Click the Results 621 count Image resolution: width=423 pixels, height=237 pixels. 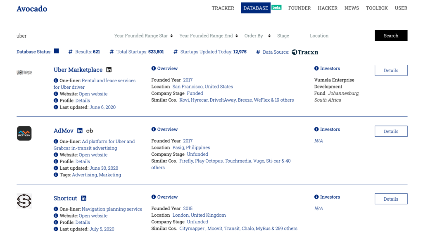tap(88, 52)
